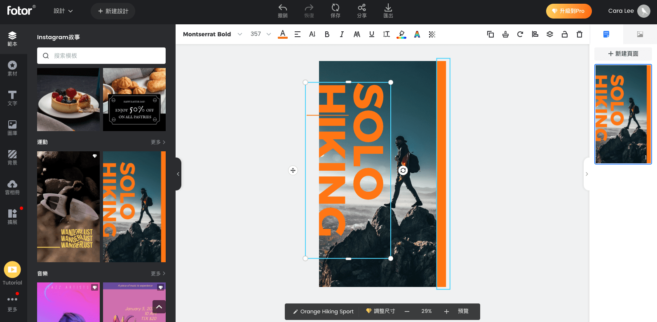
Task: Toggle uppercase letters formatting
Action: tap(357, 34)
